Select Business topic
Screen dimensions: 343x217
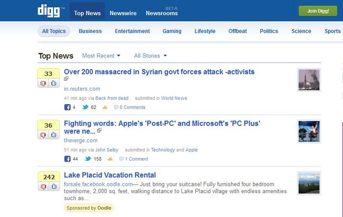pyautogui.click(x=90, y=31)
